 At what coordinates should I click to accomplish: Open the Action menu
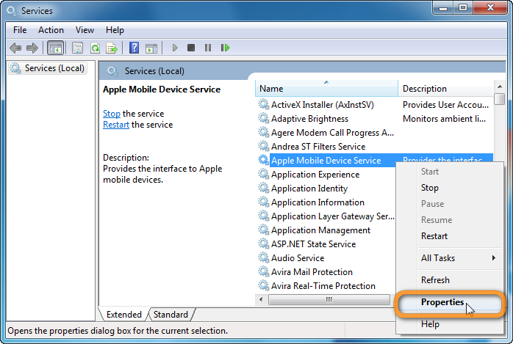click(51, 30)
